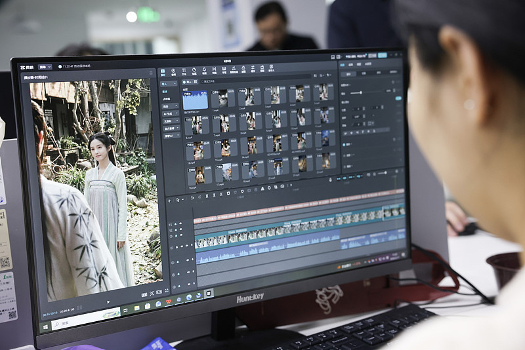Toggle visibility of the second text track
The image size is (525, 350).
(181, 229)
